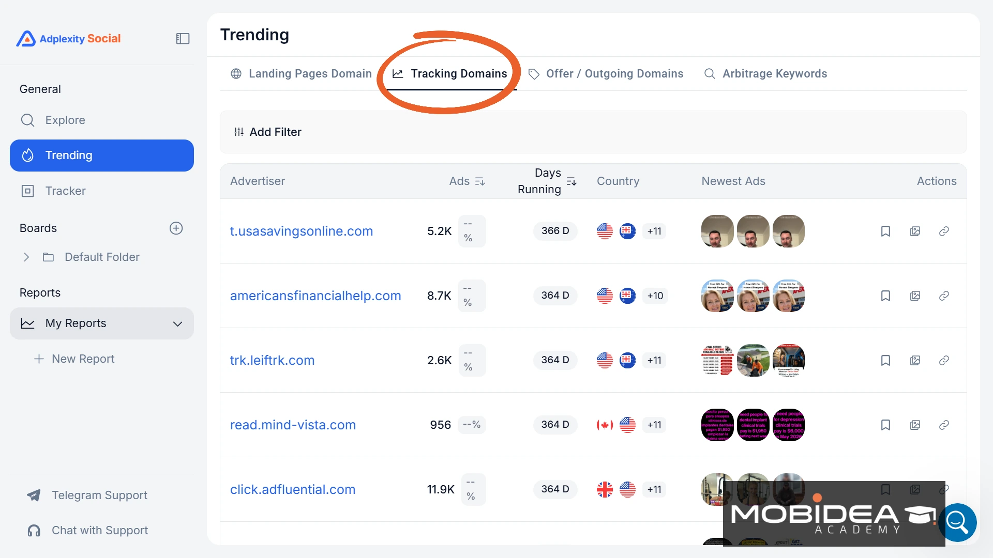993x558 pixels.
Task: Bookmark read.mind-vista.com row
Action: [885, 425]
